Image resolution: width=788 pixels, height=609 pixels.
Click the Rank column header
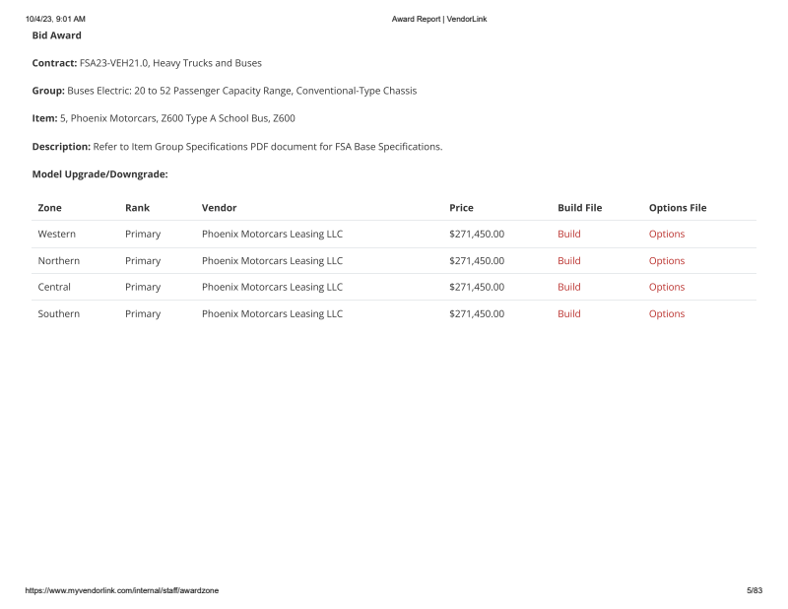tap(137, 208)
